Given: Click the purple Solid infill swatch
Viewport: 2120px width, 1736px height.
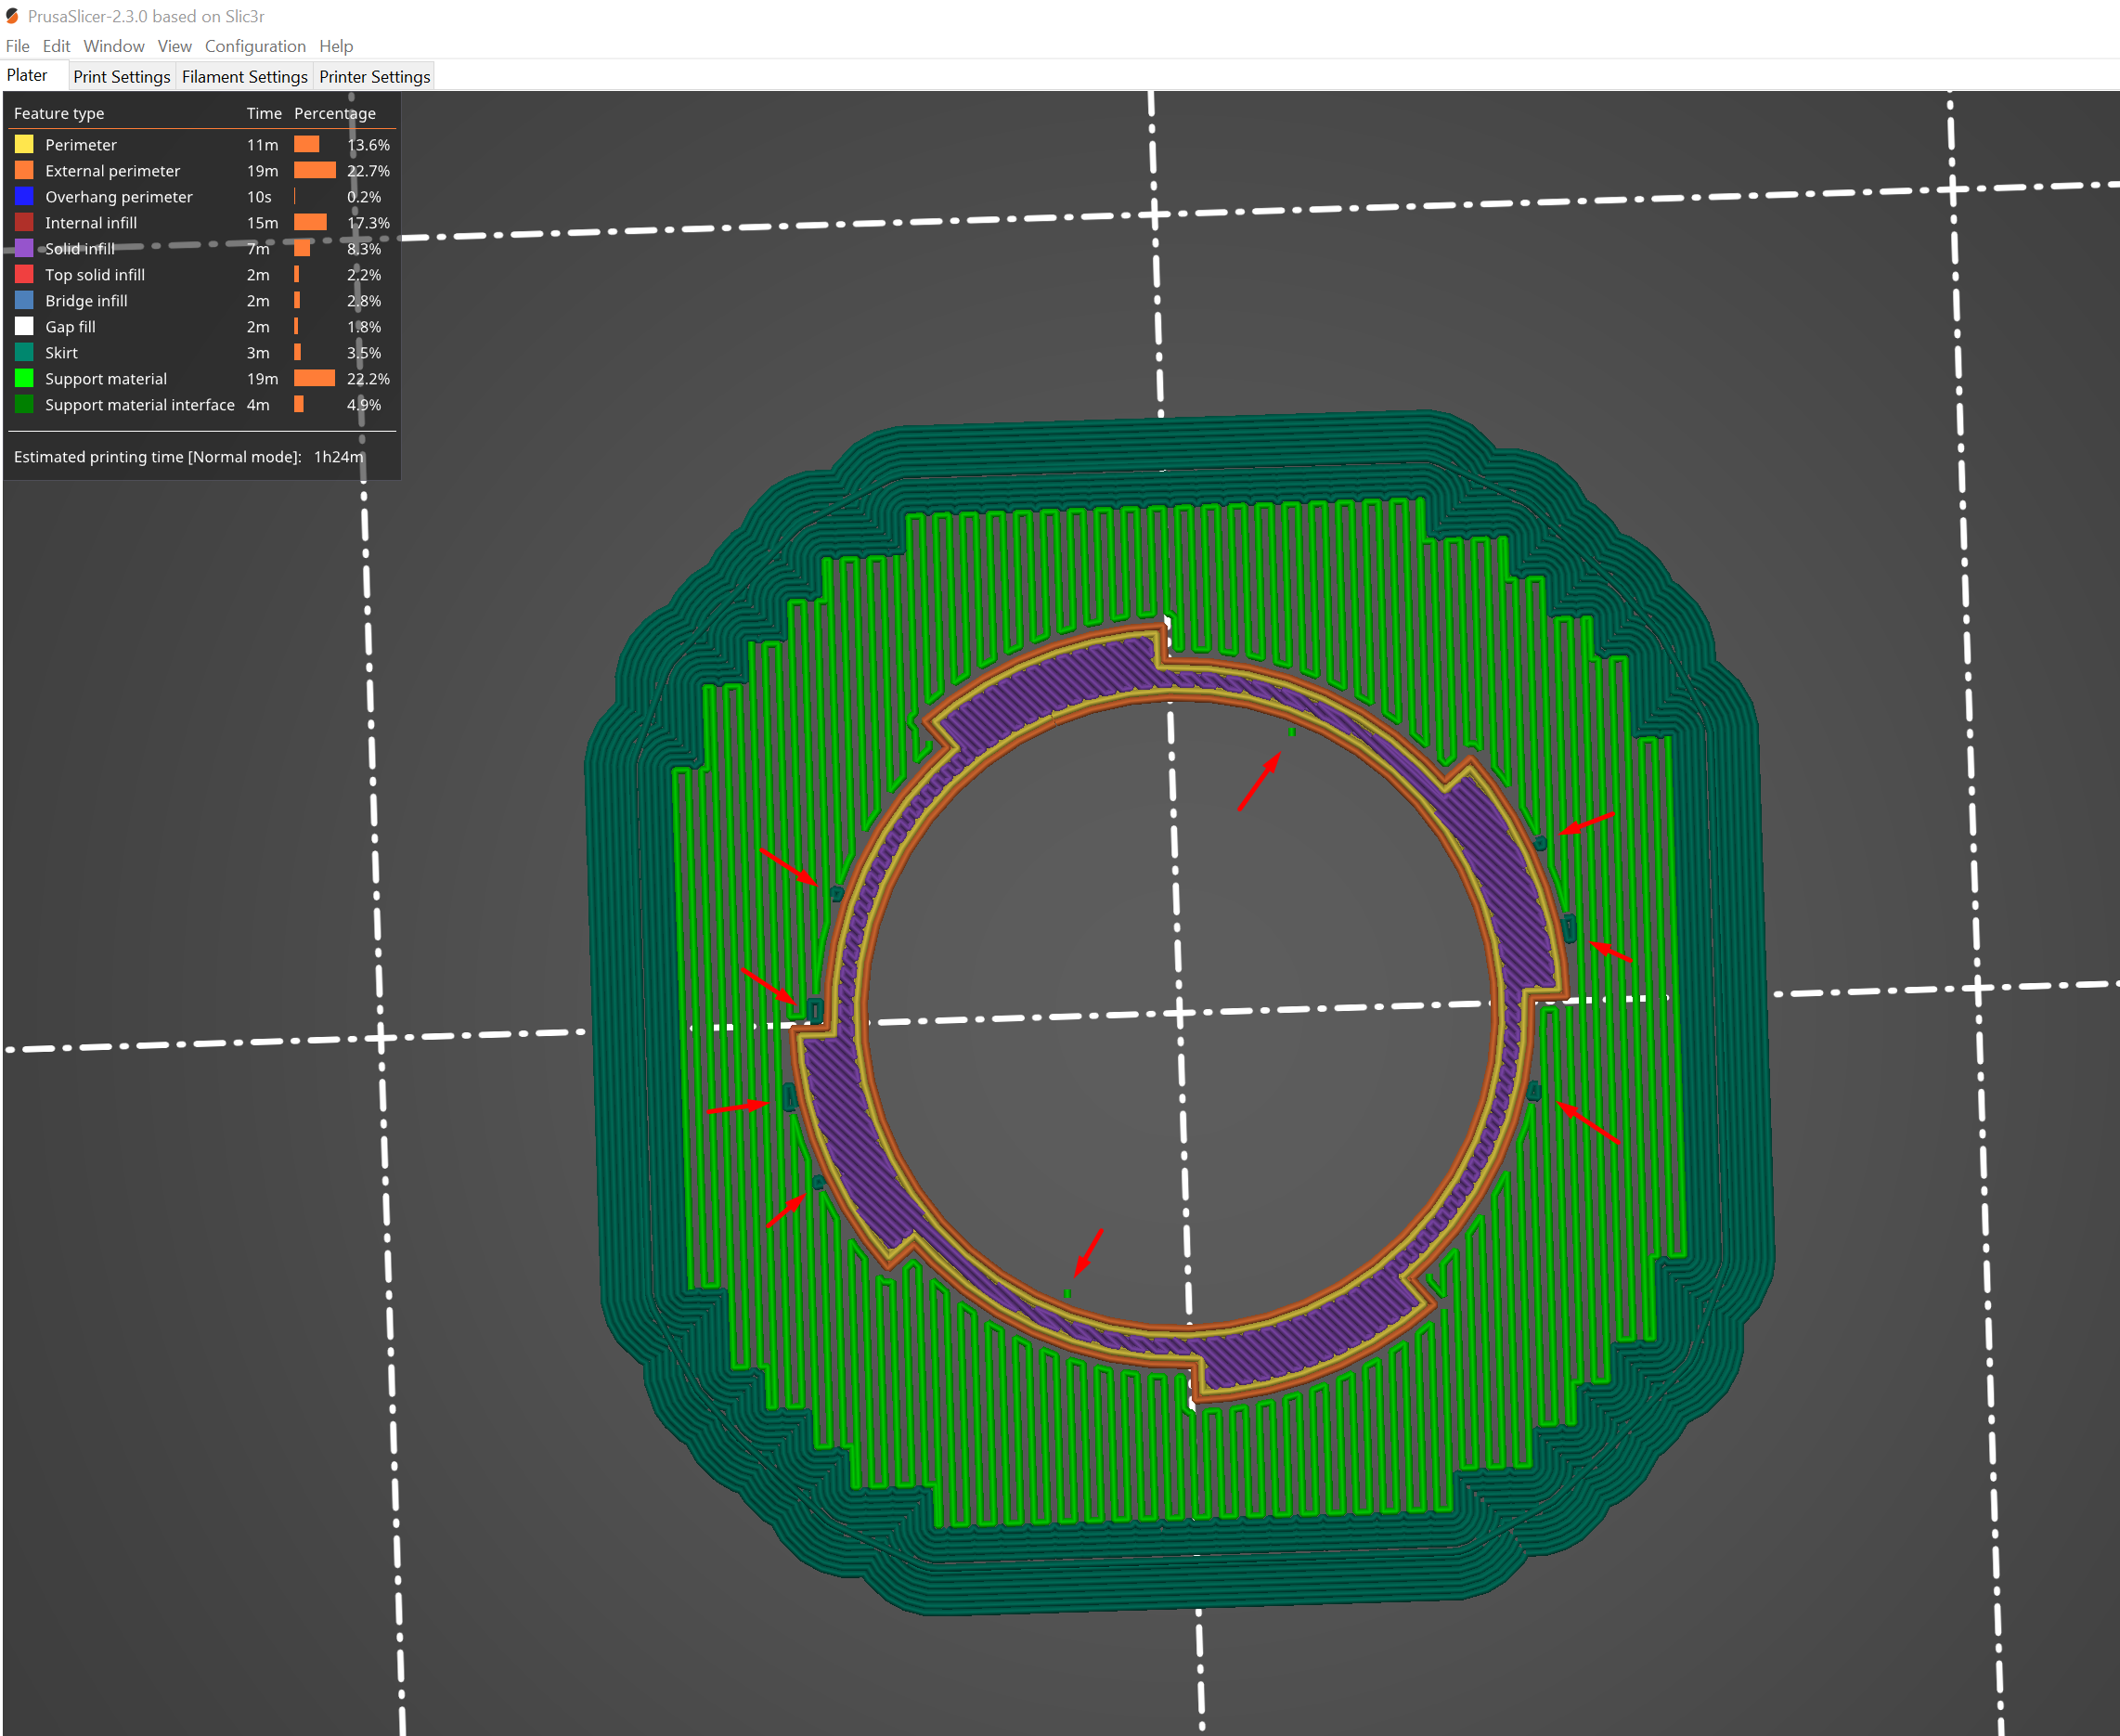Looking at the screenshot, I should (24, 248).
